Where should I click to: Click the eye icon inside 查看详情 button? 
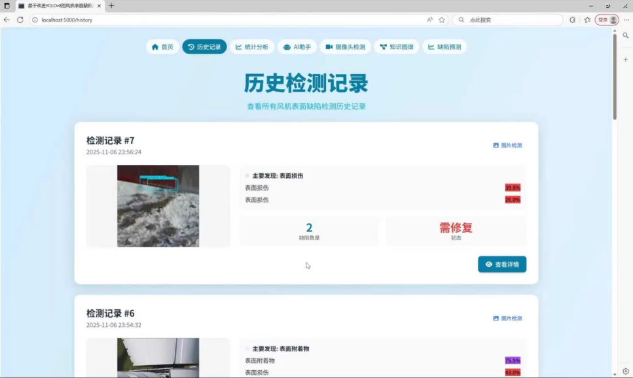pos(488,264)
